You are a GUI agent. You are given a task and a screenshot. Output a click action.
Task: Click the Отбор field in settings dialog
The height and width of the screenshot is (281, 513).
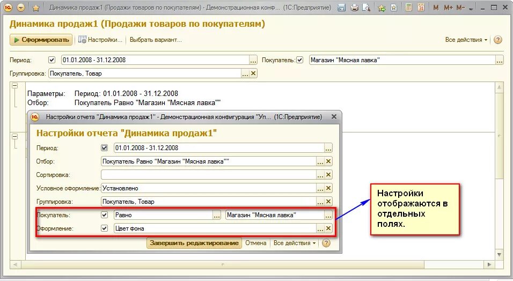pos(208,161)
